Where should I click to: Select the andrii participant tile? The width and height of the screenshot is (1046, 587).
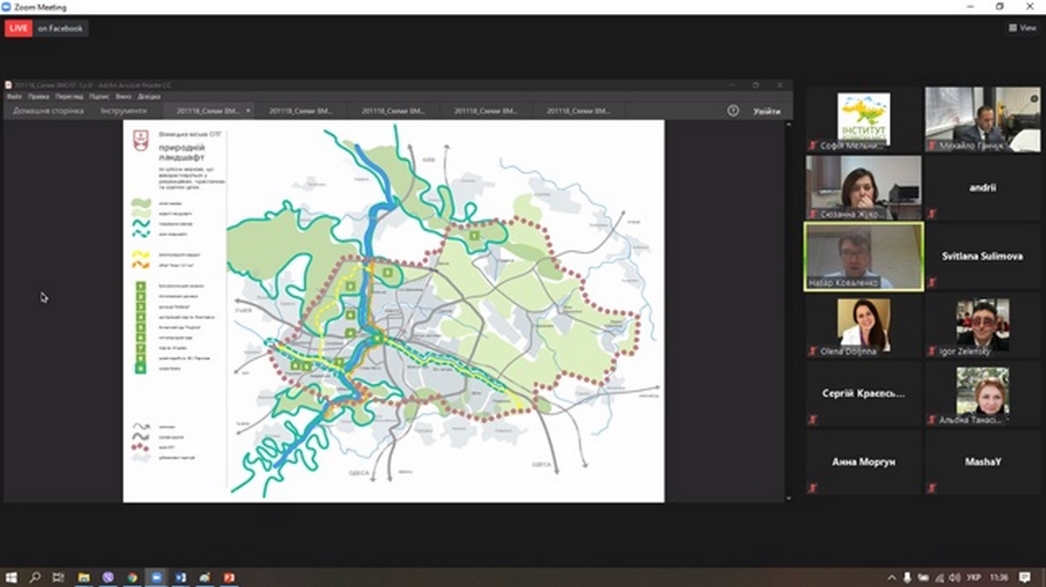pos(981,187)
